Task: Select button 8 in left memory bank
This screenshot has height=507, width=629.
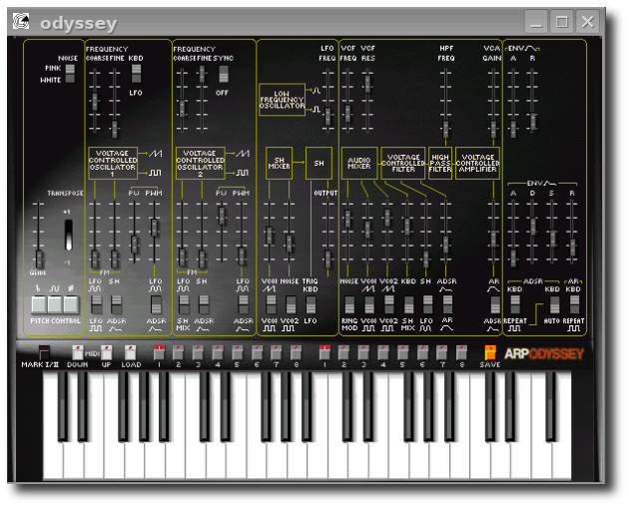Action: pos(297,352)
